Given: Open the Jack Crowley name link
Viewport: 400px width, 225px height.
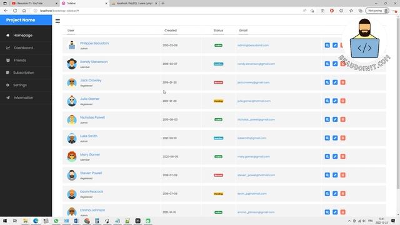Looking at the screenshot, I should (x=91, y=81).
